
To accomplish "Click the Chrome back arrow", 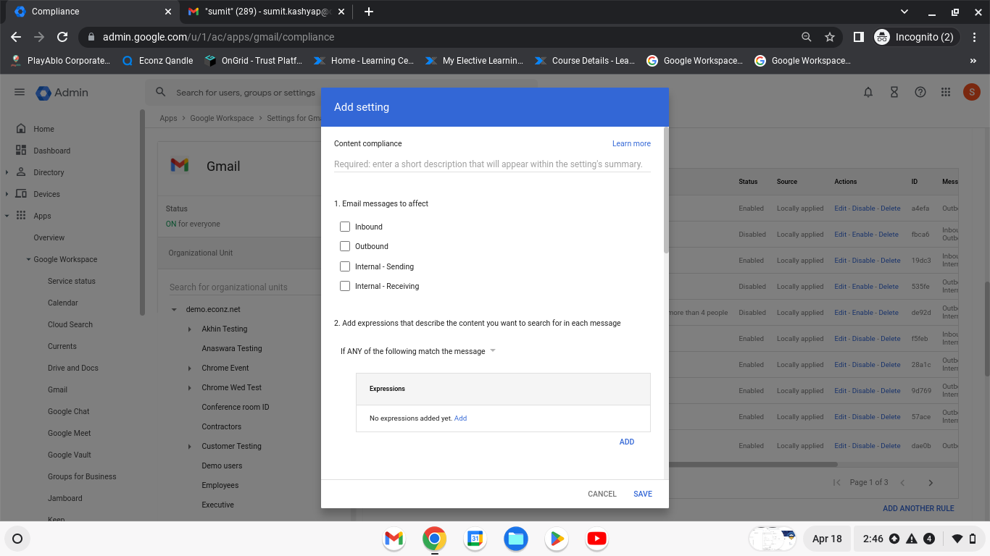I will (x=16, y=37).
